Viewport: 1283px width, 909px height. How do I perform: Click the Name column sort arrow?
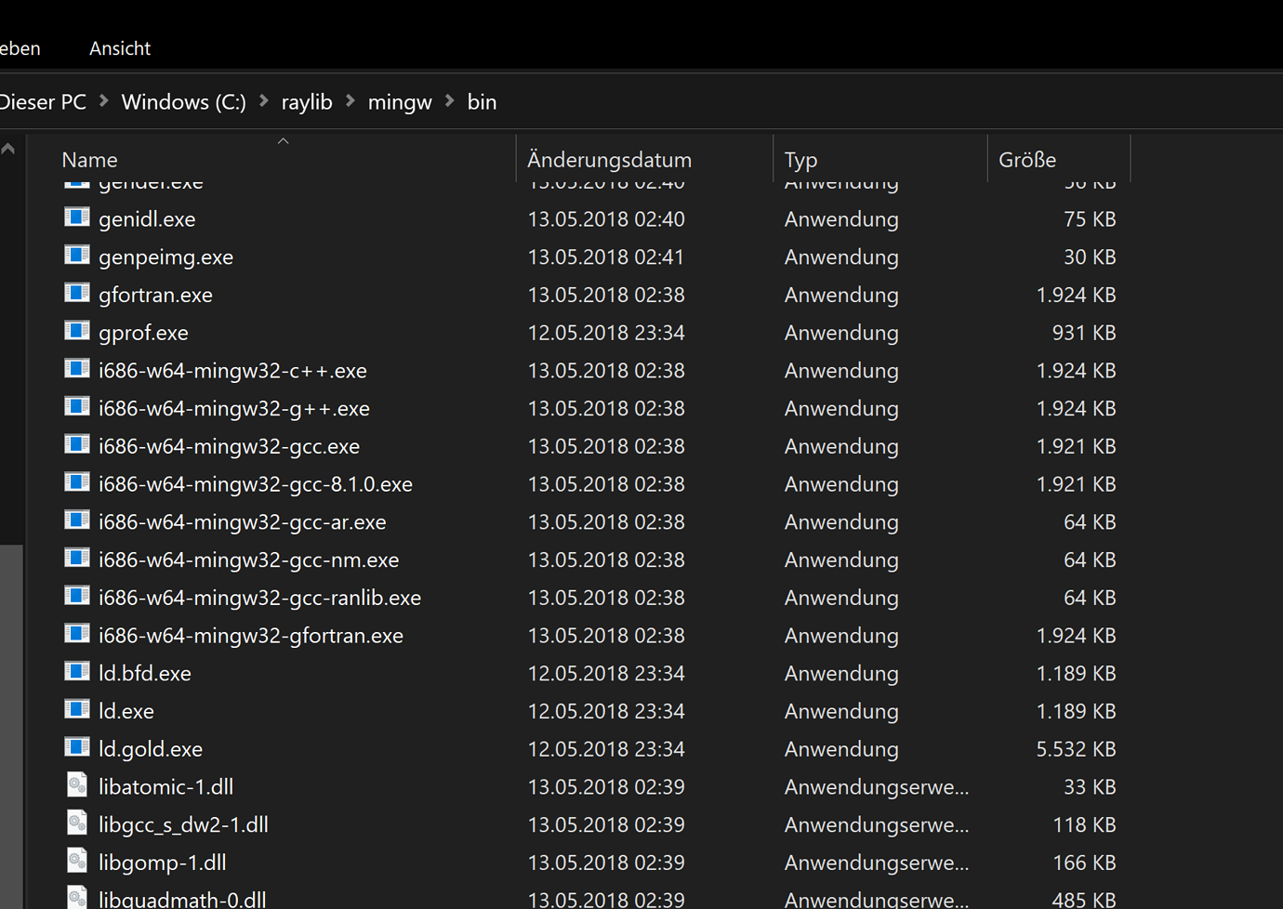tap(283, 140)
